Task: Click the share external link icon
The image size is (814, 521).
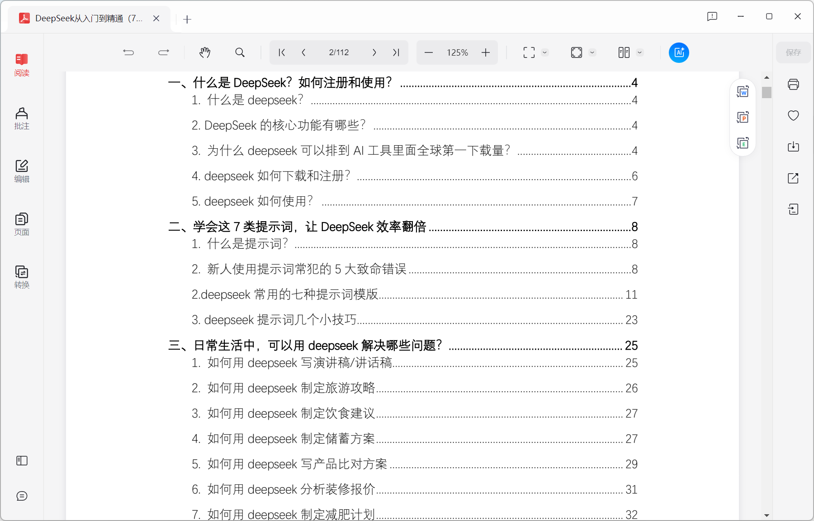Action: 793,178
